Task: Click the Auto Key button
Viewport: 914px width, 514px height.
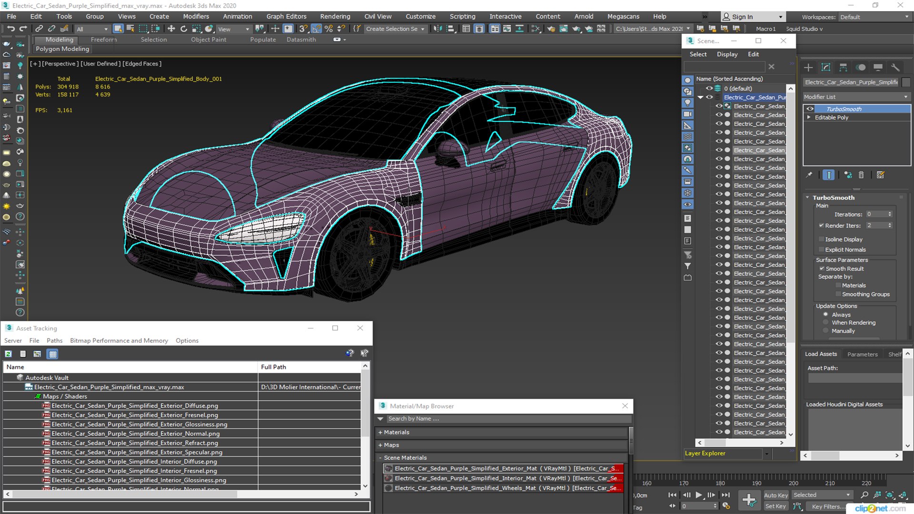Action: [x=776, y=495]
